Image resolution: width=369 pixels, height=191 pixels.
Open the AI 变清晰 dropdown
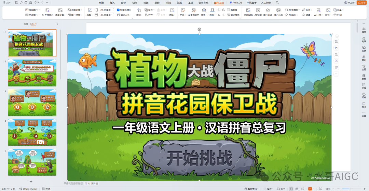pos(292,10)
